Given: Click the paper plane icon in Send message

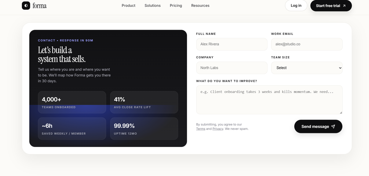Looking at the screenshot, I should [333, 127].
